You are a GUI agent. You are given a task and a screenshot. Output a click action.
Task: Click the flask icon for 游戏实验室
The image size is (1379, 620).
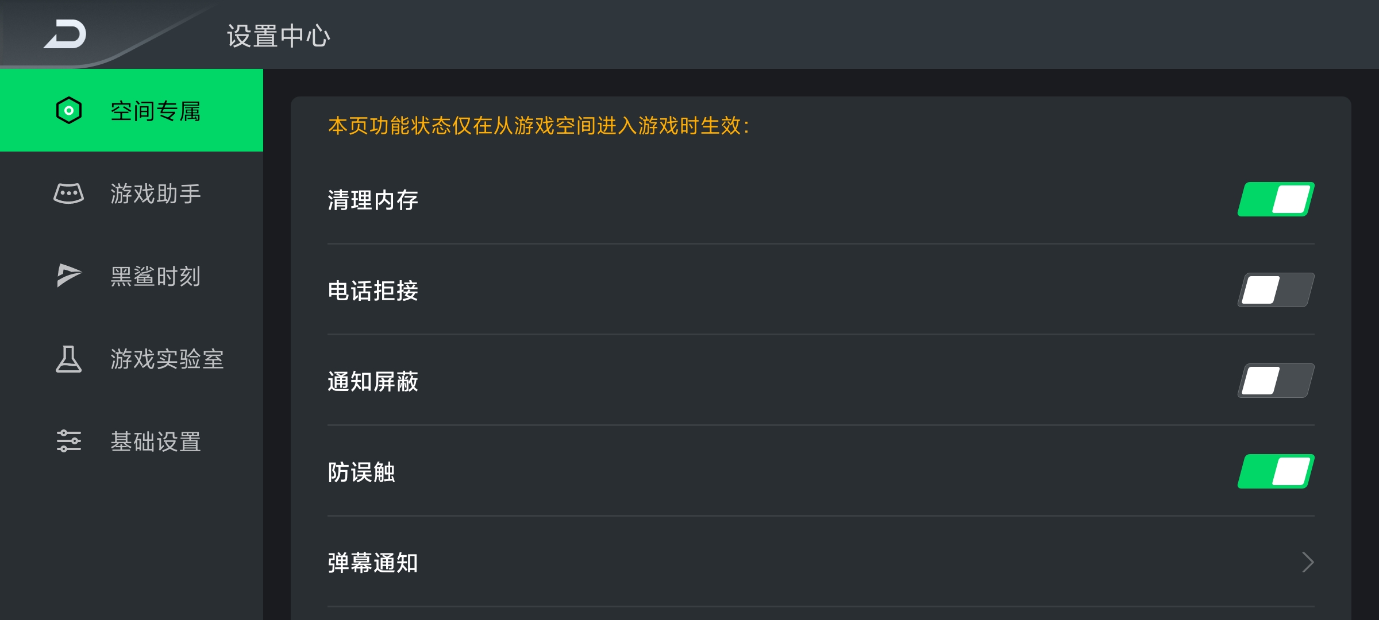(69, 359)
